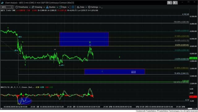
Task: Open the @ES symbol dropdown
Action: coord(7,7)
